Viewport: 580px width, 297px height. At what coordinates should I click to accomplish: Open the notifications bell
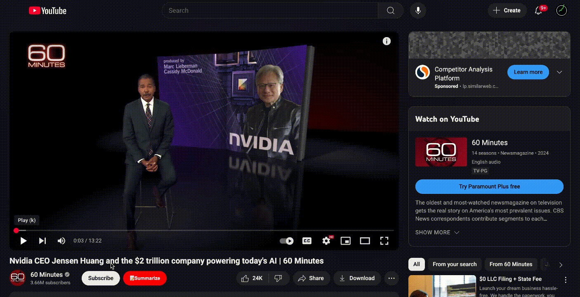click(538, 10)
